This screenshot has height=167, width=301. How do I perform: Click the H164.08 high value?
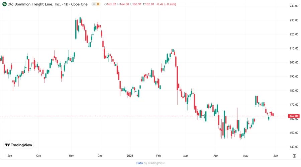click(x=123, y=4)
